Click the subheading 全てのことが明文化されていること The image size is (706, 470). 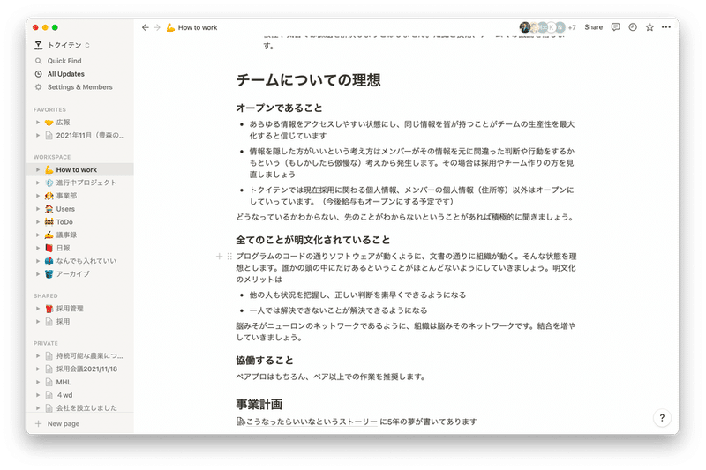[313, 240]
